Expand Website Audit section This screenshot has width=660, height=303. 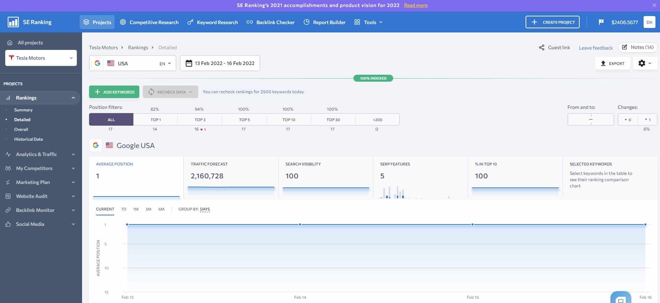click(40, 196)
